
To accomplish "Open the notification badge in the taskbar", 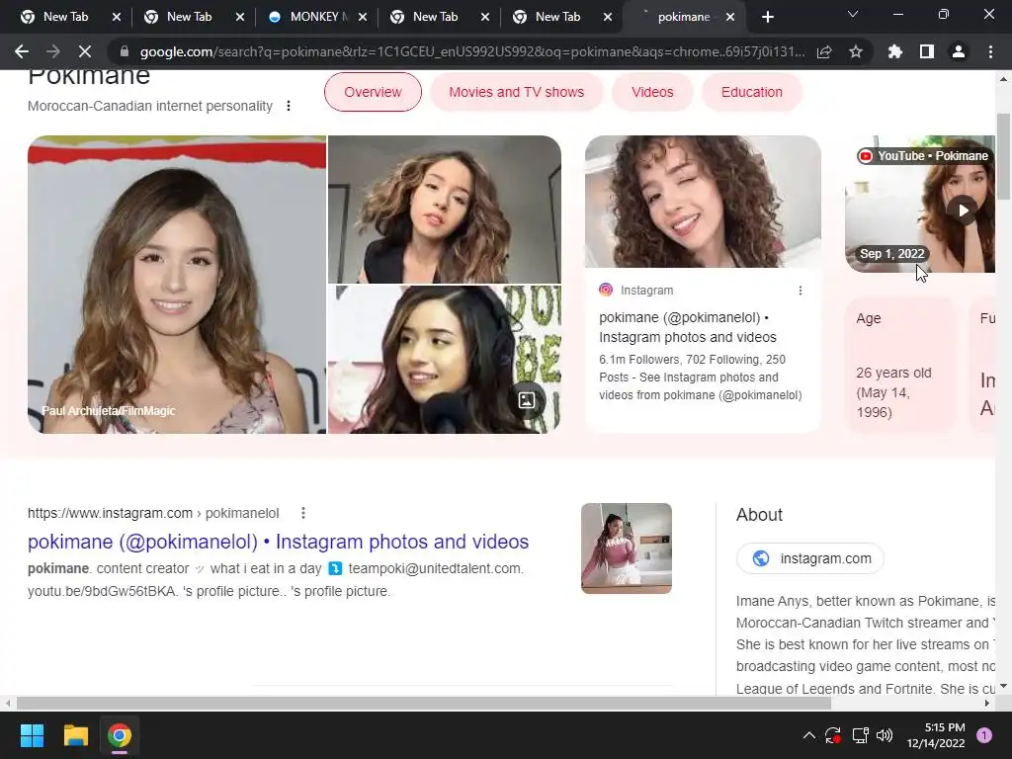I will pyautogui.click(x=984, y=735).
